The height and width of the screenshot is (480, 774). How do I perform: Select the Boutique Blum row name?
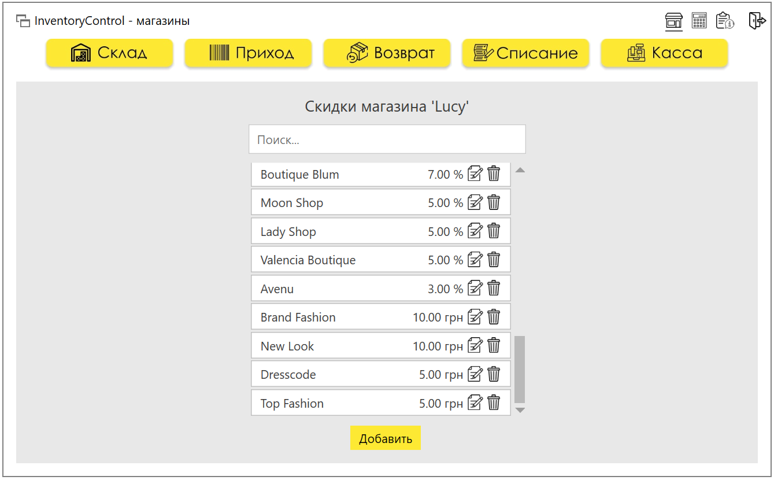click(300, 175)
